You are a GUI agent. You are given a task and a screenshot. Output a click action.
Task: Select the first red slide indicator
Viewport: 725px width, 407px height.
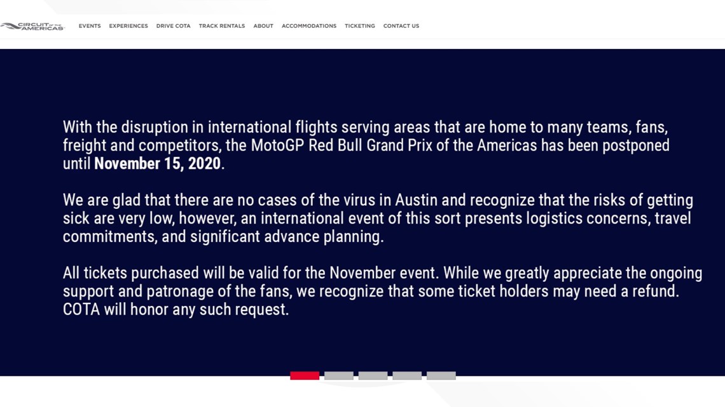tap(305, 376)
